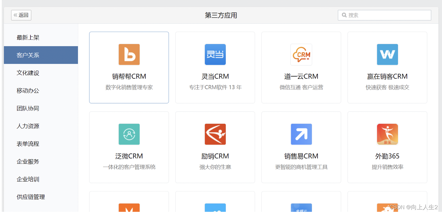Click the 灵当CRM app title
442x213 pixels.
click(x=215, y=76)
